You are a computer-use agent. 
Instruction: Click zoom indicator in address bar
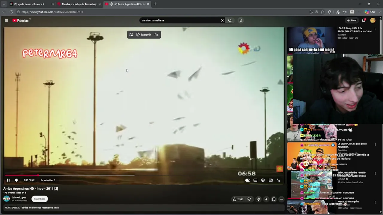click(x=317, y=12)
